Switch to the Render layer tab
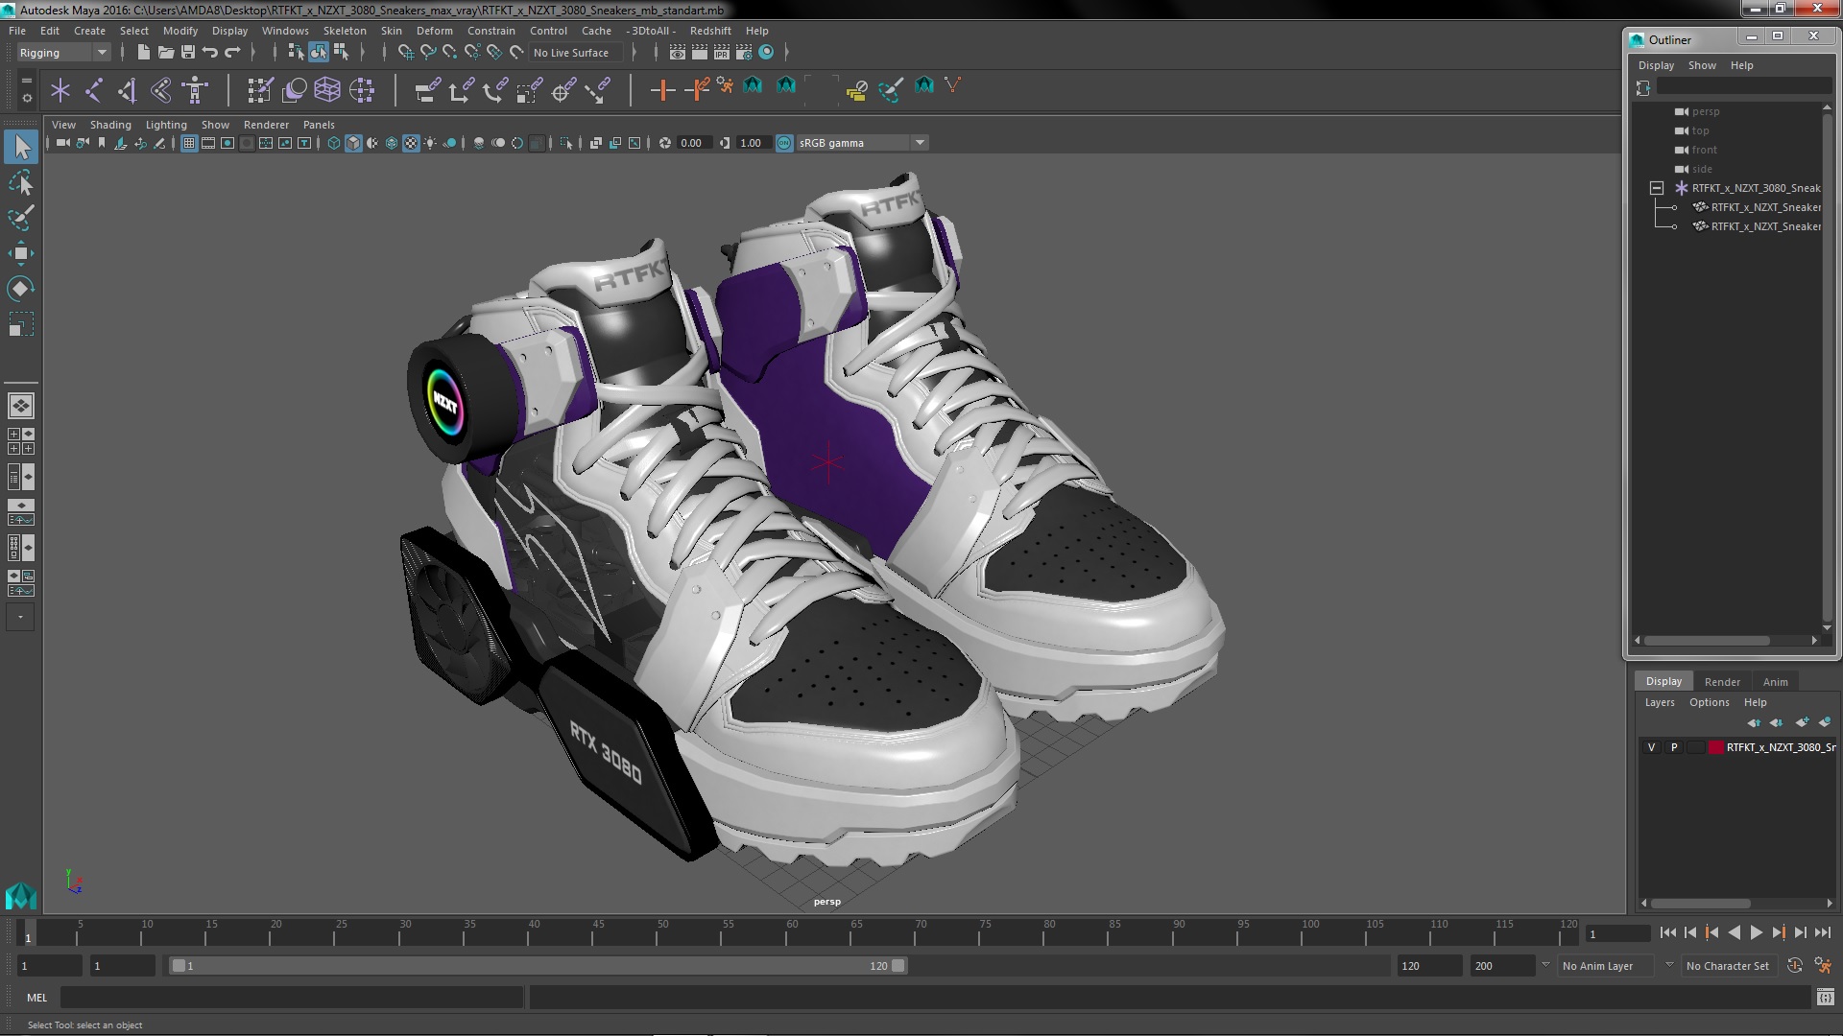 pyautogui.click(x=1722, y=682)
